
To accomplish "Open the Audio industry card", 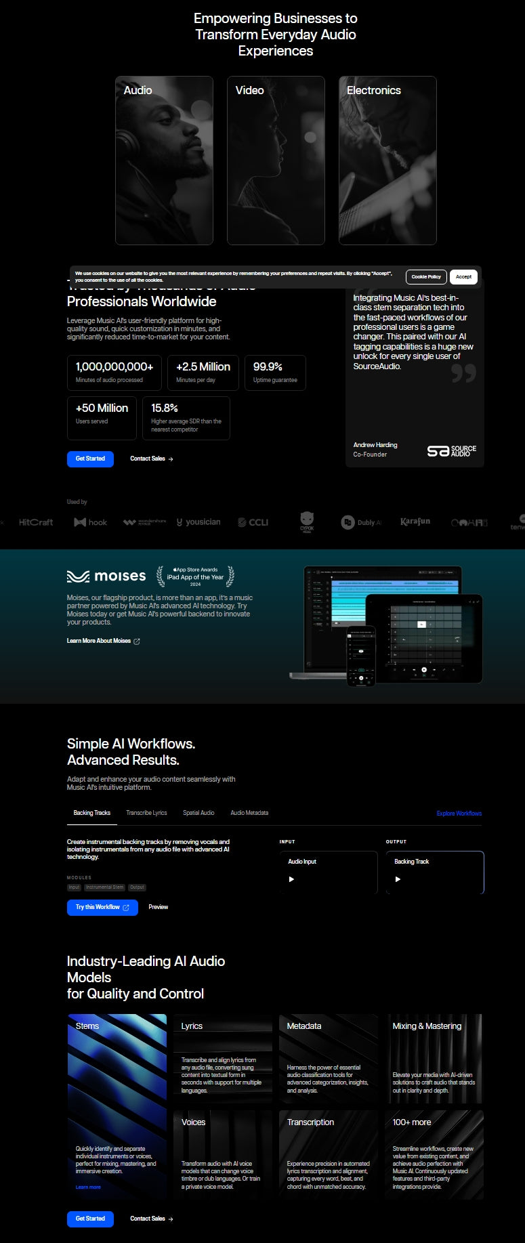I will [164, 161].
